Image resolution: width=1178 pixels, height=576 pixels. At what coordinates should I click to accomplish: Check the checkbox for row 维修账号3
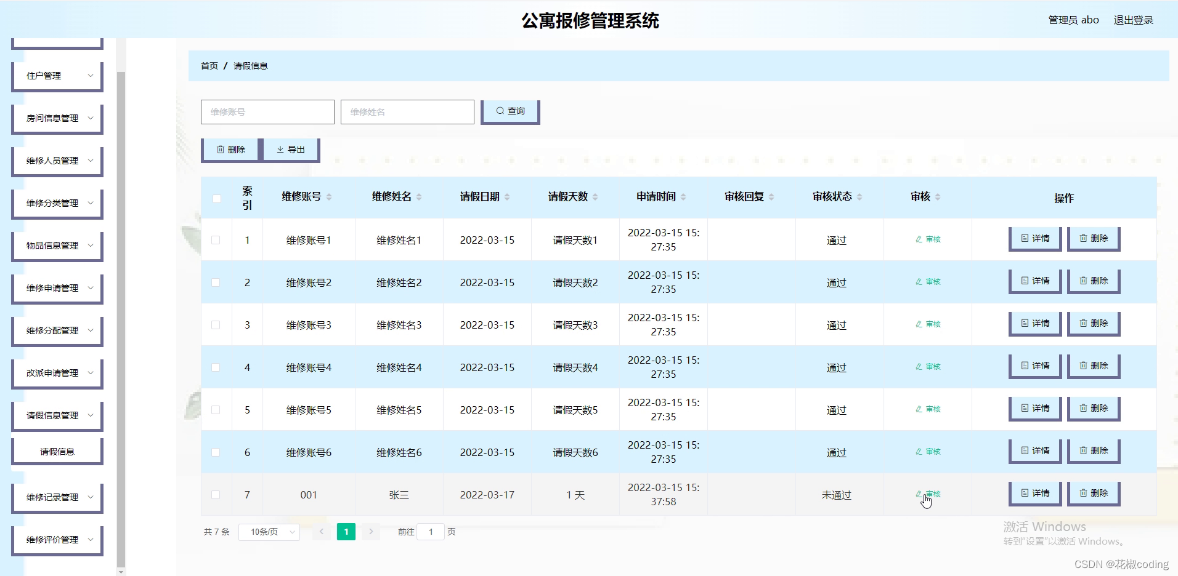point(216,325)
